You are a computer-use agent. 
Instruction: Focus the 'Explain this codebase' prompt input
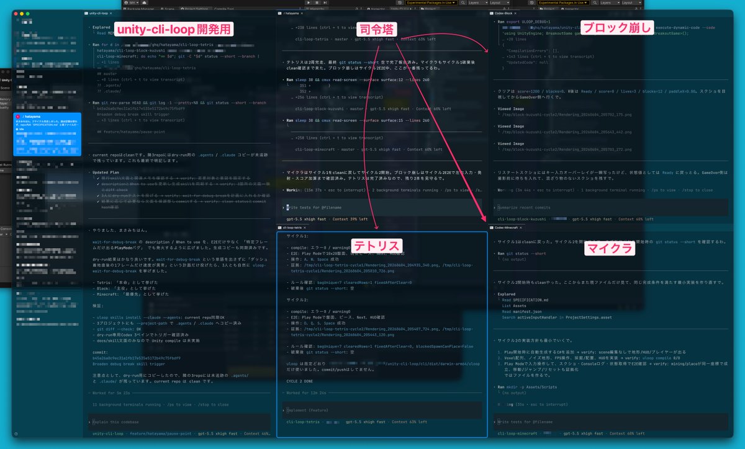click(x=180, y=422)
